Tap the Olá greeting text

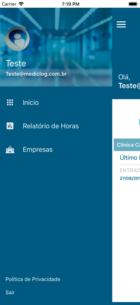(x=124, y=77)
